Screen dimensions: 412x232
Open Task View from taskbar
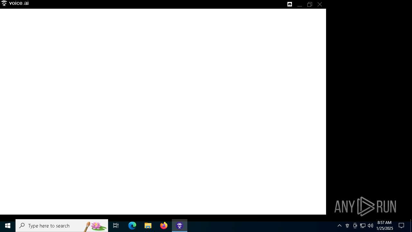116,226
